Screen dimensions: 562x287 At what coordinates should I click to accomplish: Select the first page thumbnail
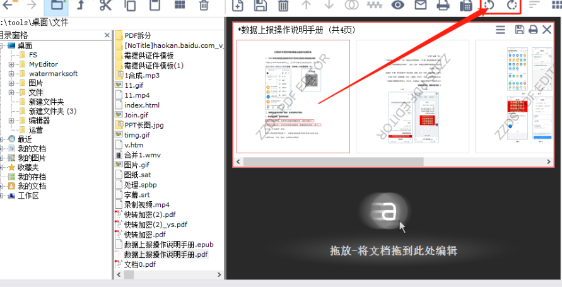tap(293, 97)
